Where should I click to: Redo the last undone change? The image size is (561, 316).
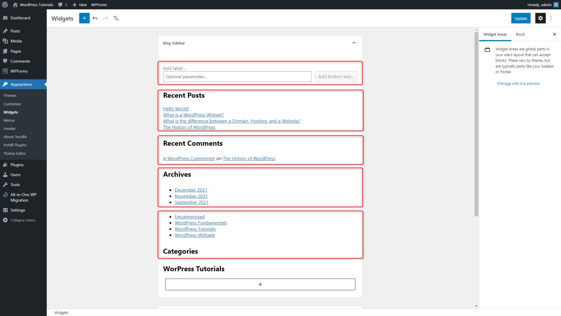(105, 18)
